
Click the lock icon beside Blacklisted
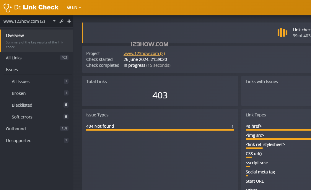pos(66,105)
